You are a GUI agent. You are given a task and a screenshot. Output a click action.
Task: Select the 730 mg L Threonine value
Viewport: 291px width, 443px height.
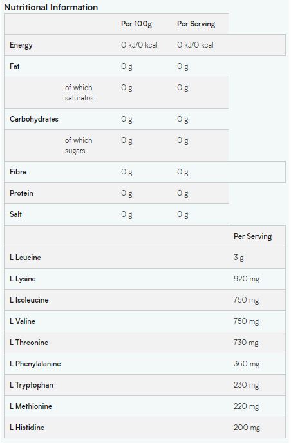(x=246, y=343)
